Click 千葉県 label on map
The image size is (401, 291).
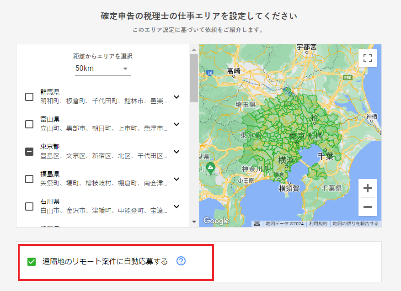point(331,188)
